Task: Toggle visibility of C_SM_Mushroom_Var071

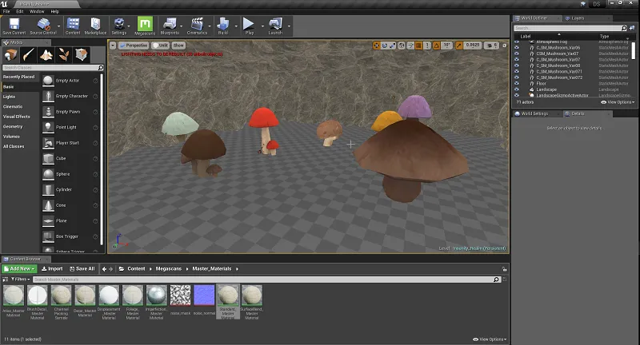Action: pyautogui.click(x=517, y=71)
